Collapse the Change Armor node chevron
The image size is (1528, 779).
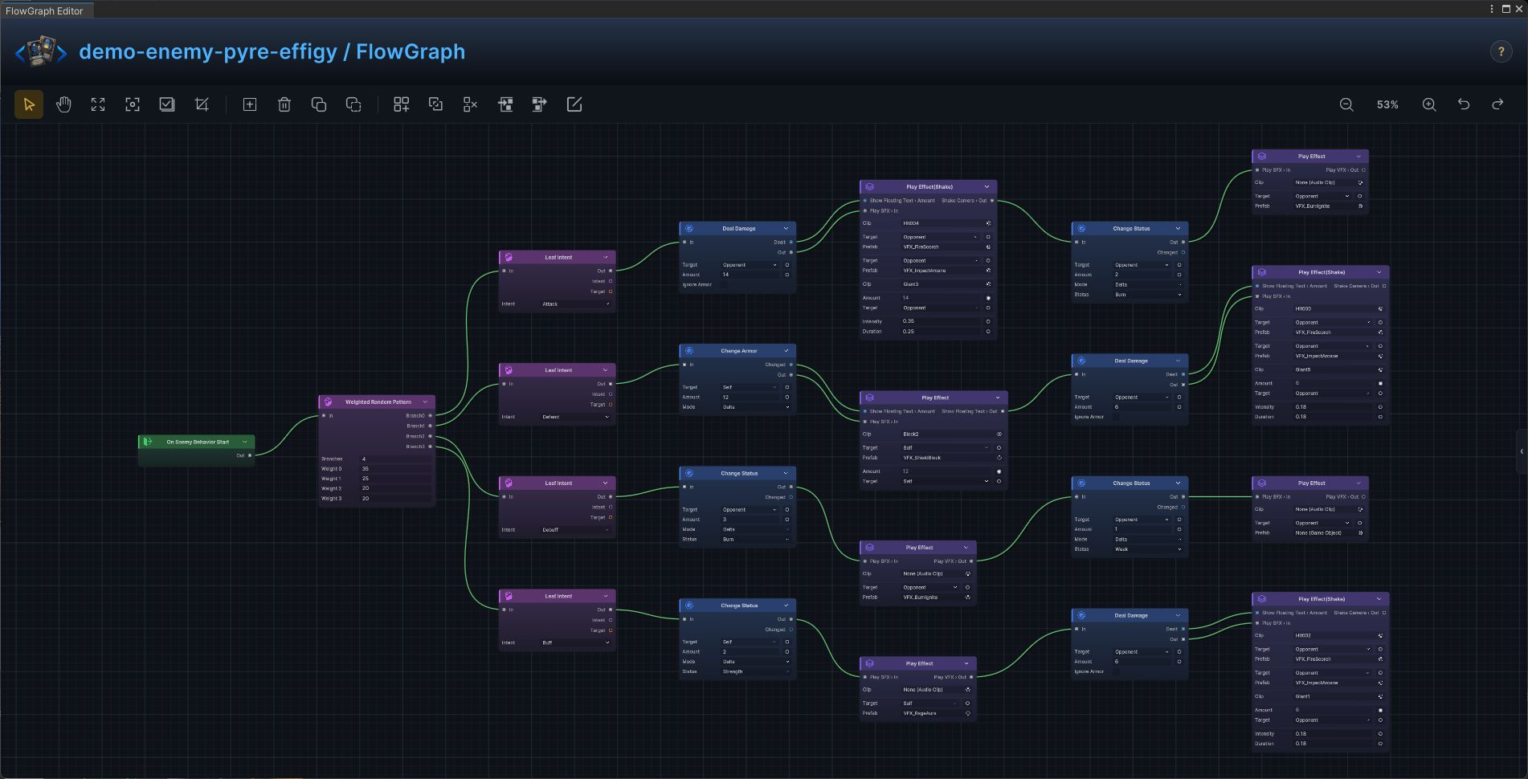[x=786, y=351]
